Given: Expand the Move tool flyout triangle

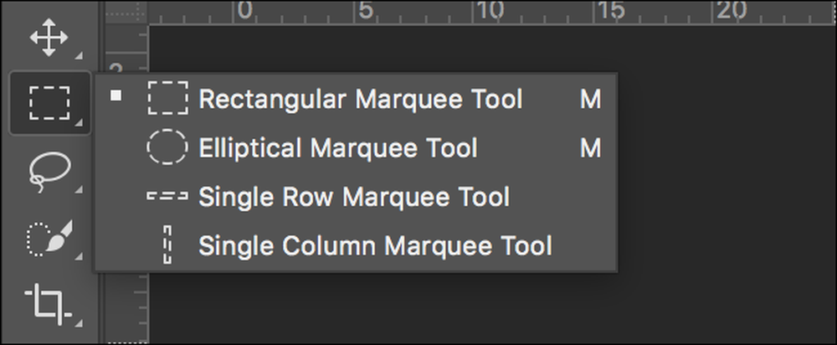Looking at the screenshot, I should coord(79,55).
